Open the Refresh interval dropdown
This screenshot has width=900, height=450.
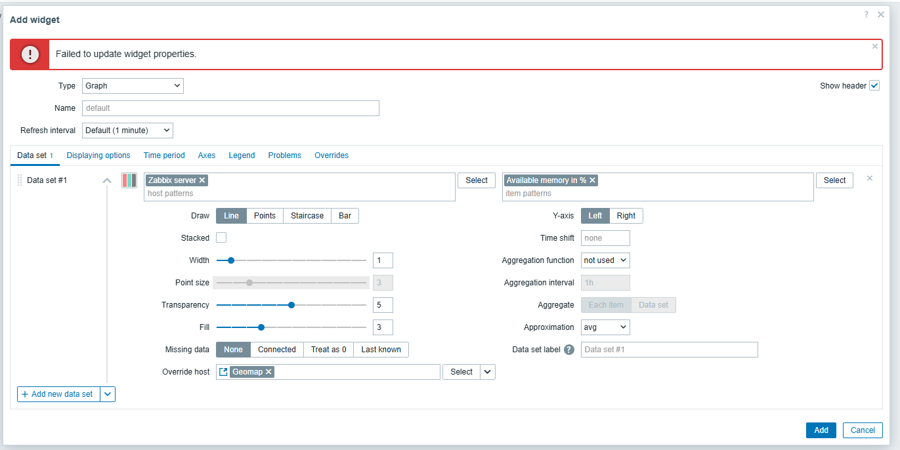click(x=127, y=131)
